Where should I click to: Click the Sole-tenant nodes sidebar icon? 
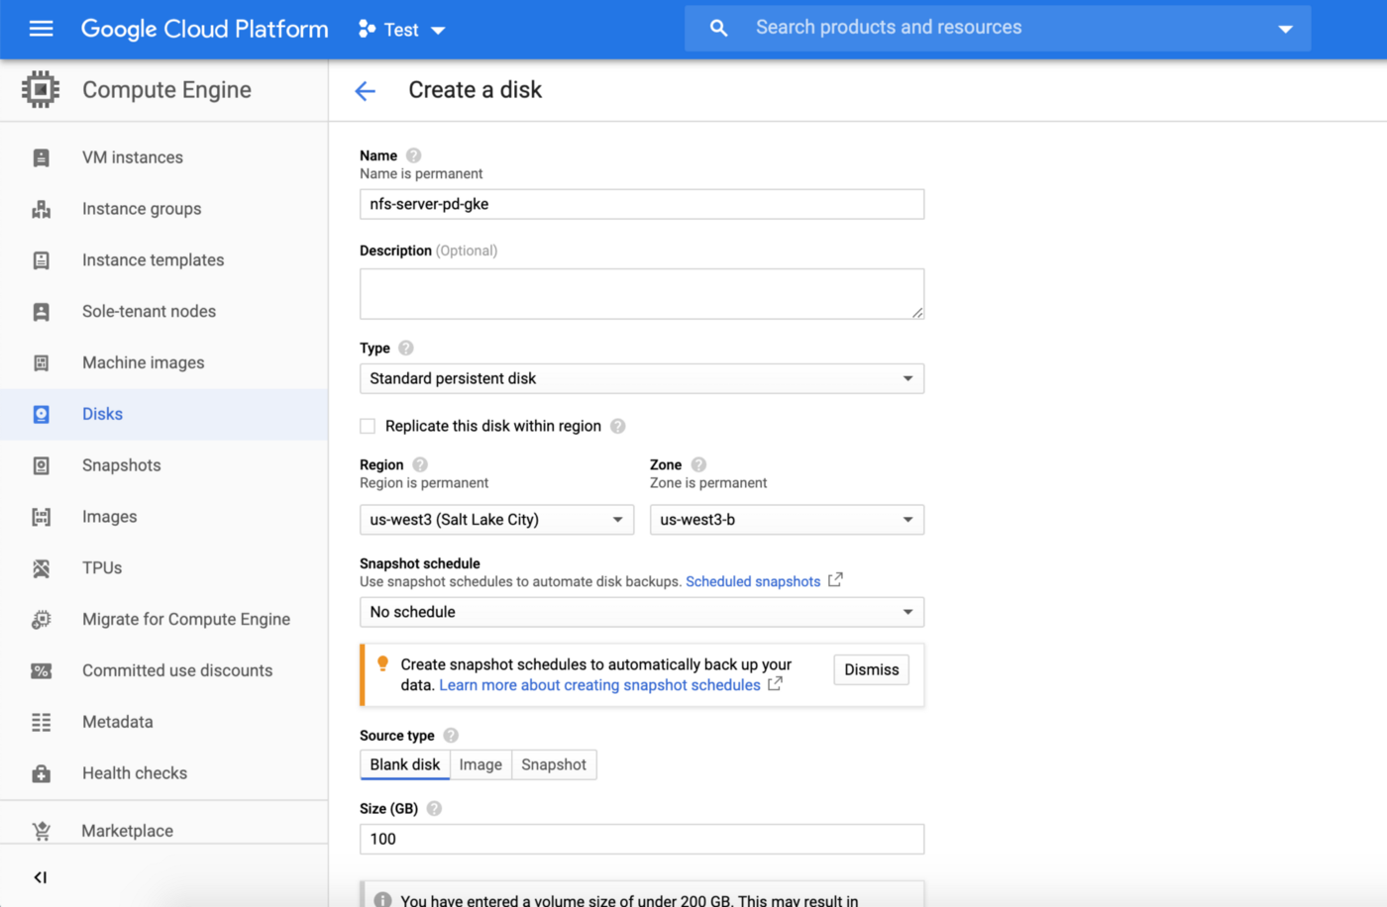[x=41, y=312]
